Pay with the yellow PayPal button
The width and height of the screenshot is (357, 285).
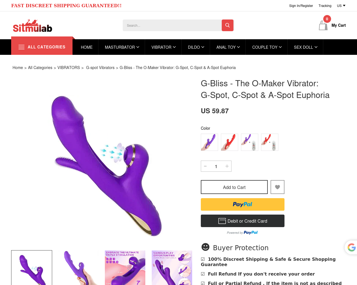pos(243,204)
